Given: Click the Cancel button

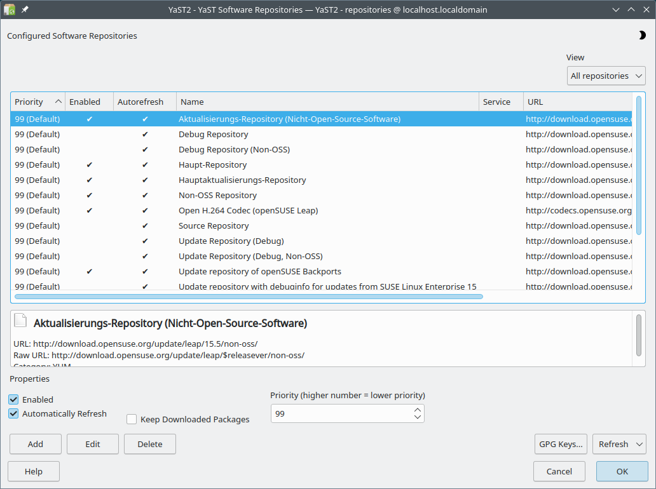Looking at the screenshot, I should click(559, 471).
